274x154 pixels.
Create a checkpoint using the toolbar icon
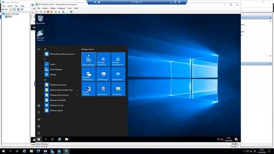click(63, 12)
